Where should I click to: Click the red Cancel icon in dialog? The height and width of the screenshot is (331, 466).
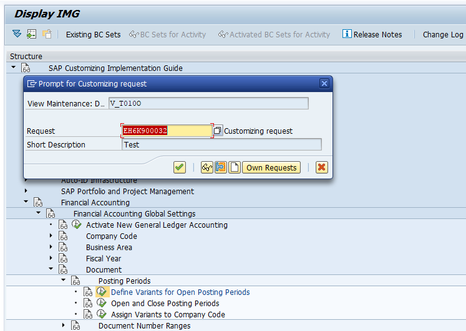click(x=321, y=167)
